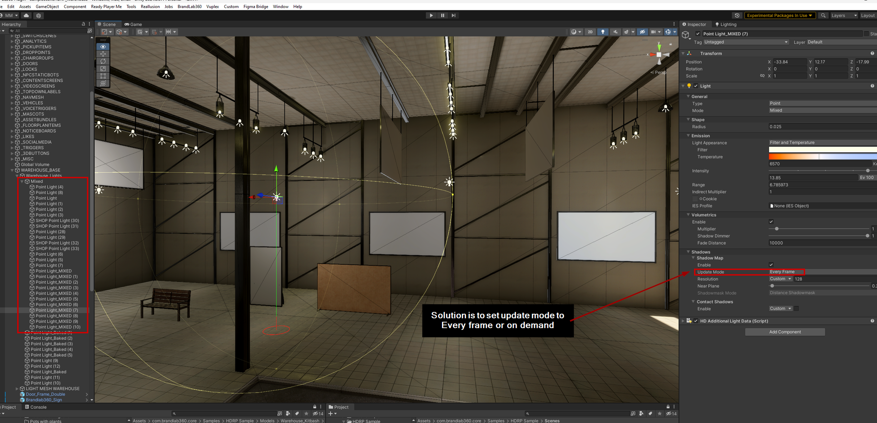This screenshot has width=877, height=423.
Task: Select the Move tool in scene toolbar
Action: click(103, 54)
